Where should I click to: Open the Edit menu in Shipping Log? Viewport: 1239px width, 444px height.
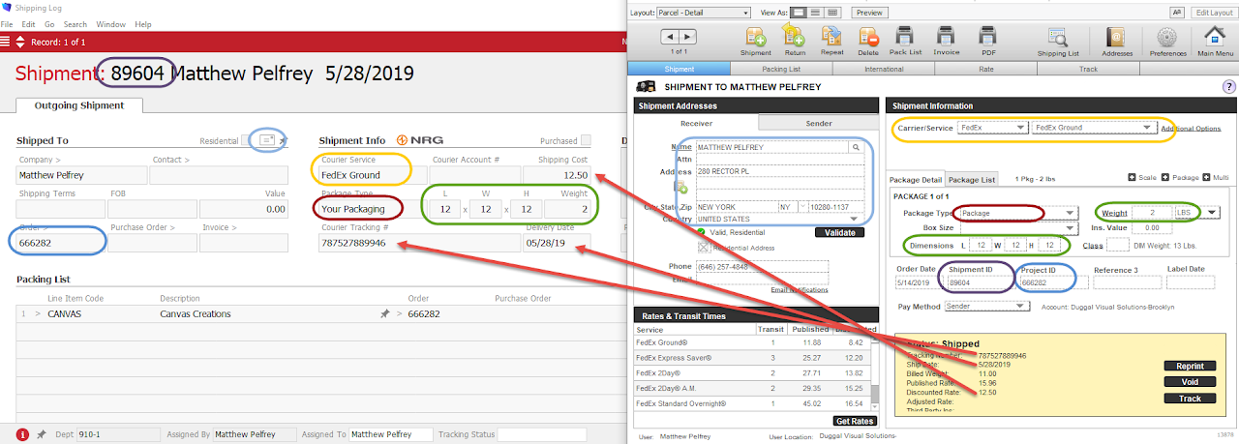tap(28, 23)
